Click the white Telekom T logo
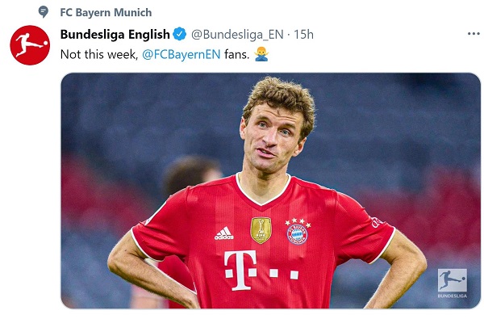 click(x=240, y=271)
